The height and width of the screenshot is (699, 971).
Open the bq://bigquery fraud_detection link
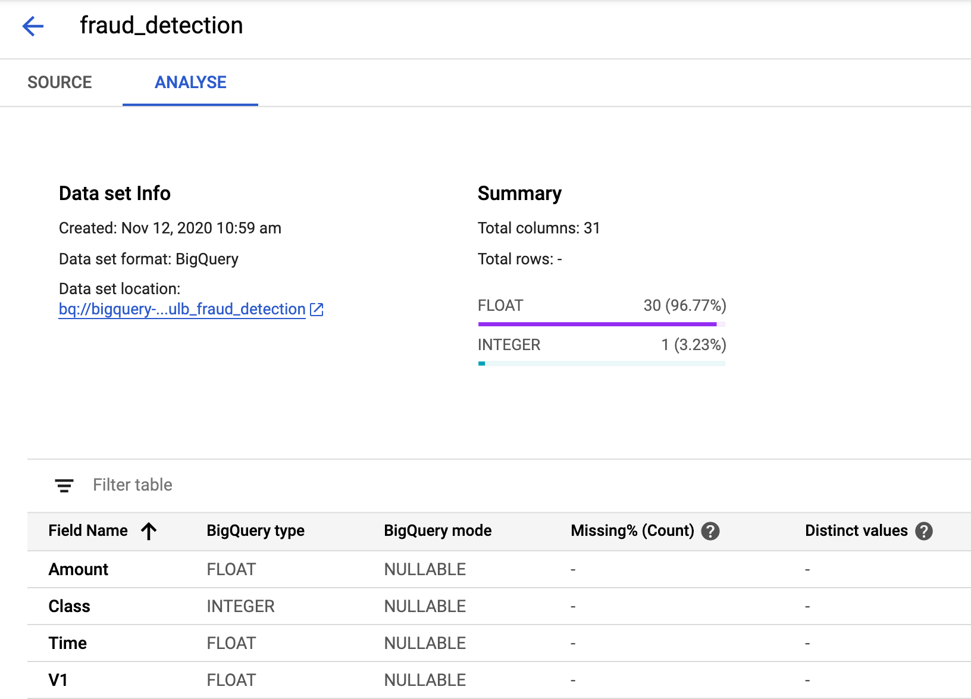coord(181,310)
